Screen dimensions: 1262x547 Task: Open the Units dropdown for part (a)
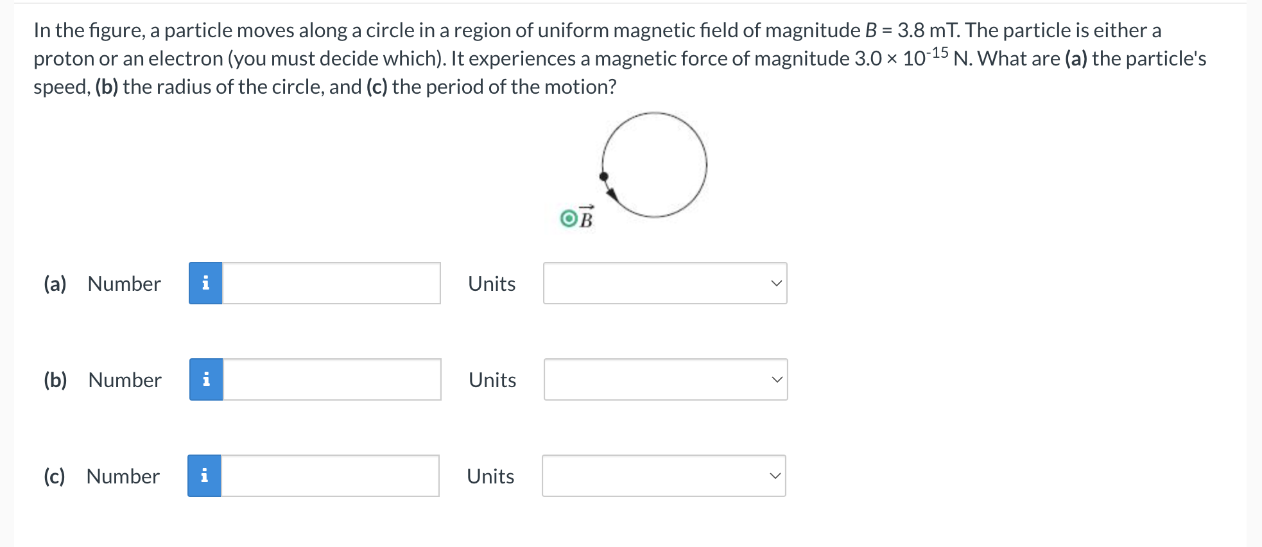tap(664, 283)
